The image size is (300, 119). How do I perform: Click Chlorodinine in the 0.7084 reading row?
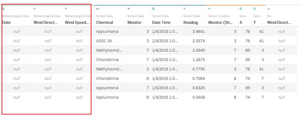pyautogui.click(x=107, y=78)
